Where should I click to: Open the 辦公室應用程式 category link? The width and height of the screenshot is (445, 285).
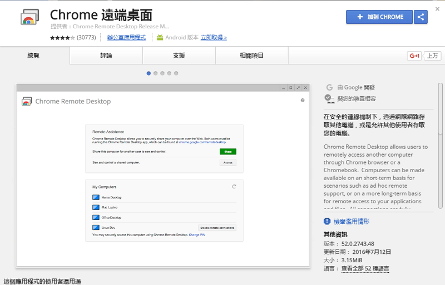click(x=126, y=38)
